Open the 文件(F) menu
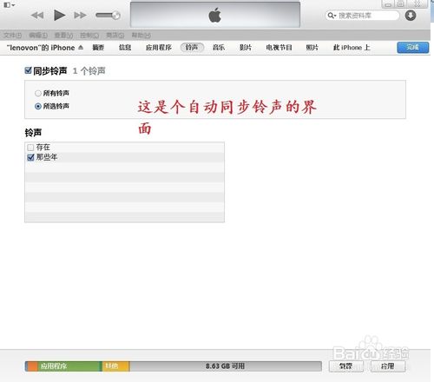Viewport: 434px width, 382px height. point(13,36)
